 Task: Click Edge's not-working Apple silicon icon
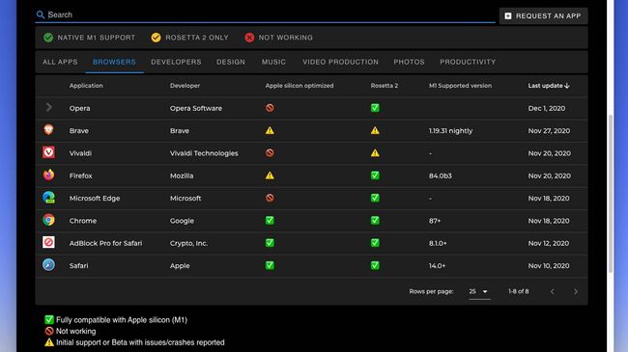click(x=270, y=198)
